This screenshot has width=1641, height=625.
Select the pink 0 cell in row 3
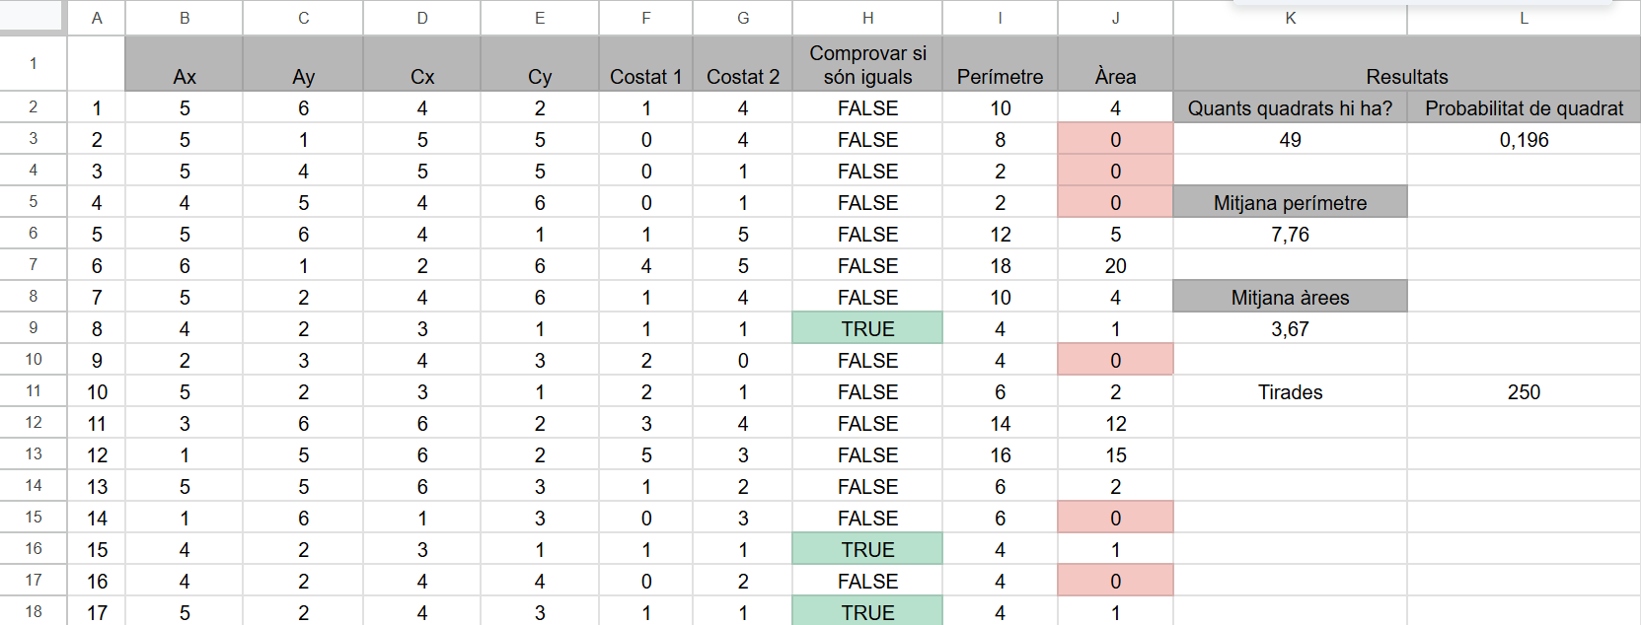1115,140
